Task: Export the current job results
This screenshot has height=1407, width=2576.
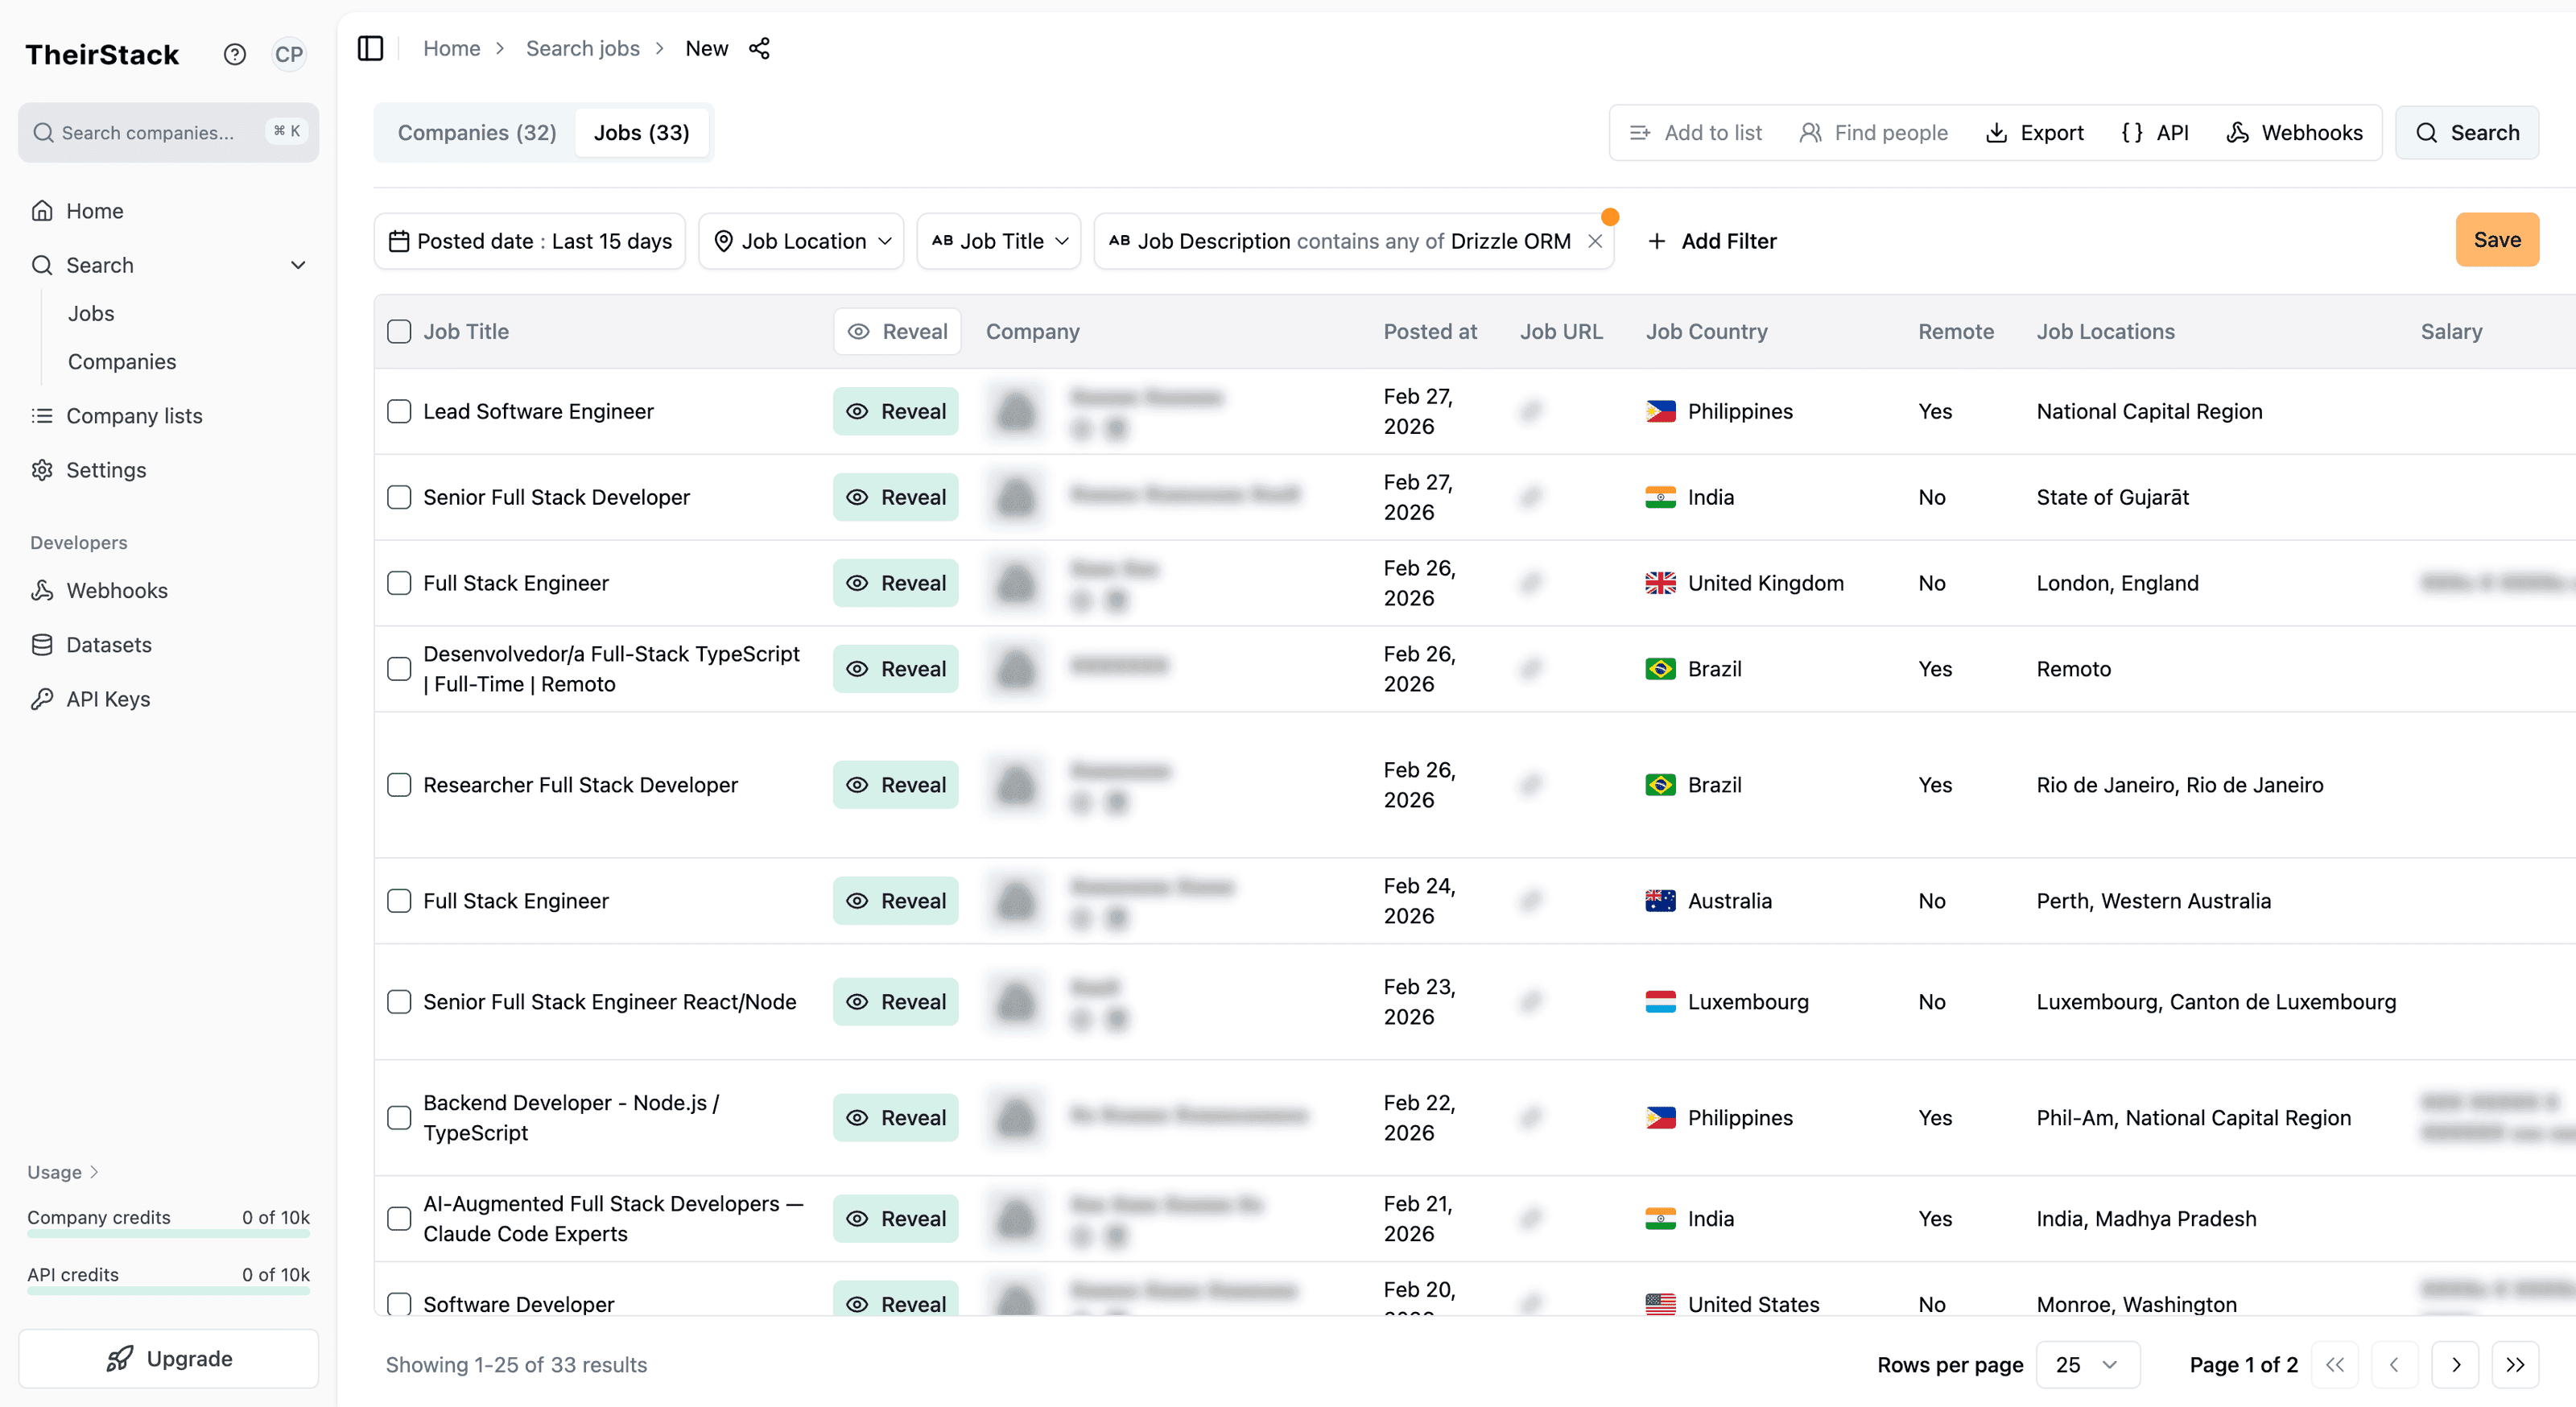Action: [x=2034, y=132]
